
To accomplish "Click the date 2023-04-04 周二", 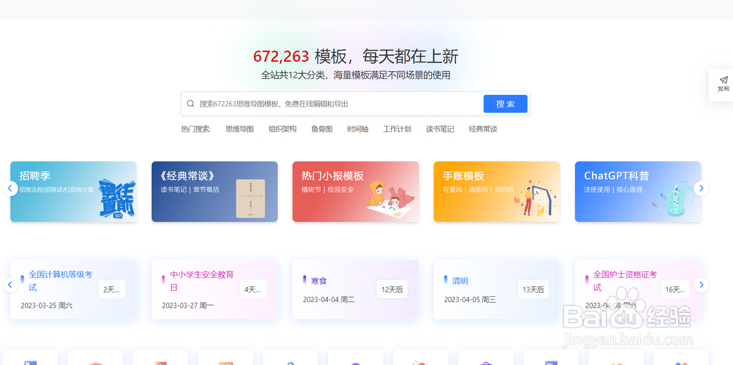I will [329, 299].
